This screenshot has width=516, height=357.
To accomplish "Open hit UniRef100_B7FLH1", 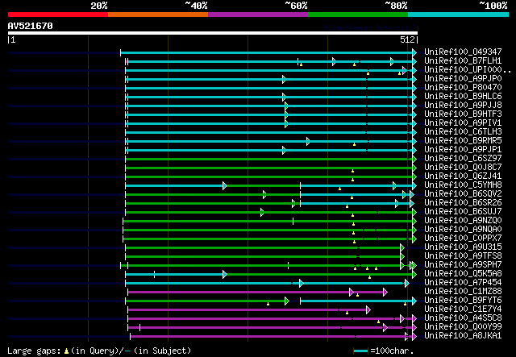I will tap(463, 60).
